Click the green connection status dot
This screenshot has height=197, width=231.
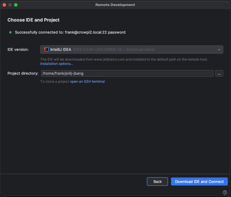click(x=11, y=32)
